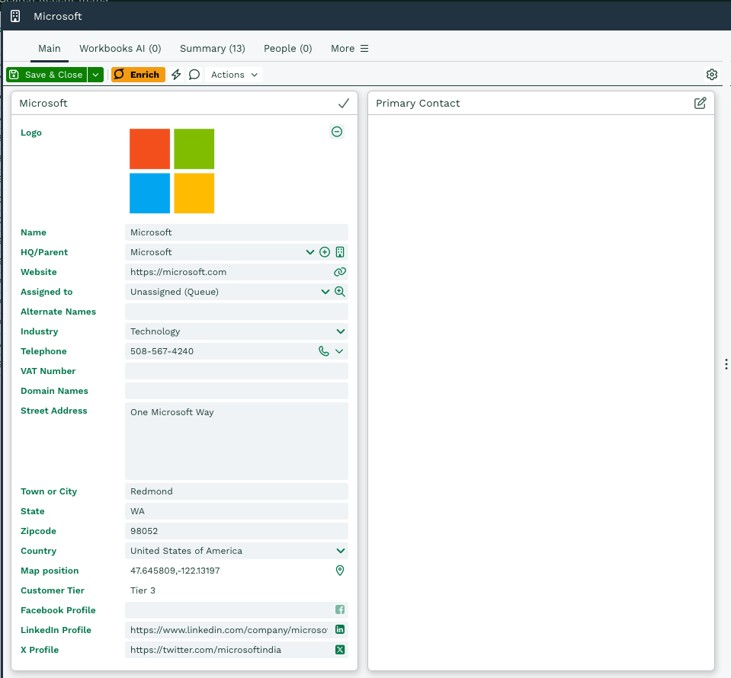Viewport: 731px width, 678px height.
Task: Open map pin icon for Map position
Action: (x=340, y=571)
